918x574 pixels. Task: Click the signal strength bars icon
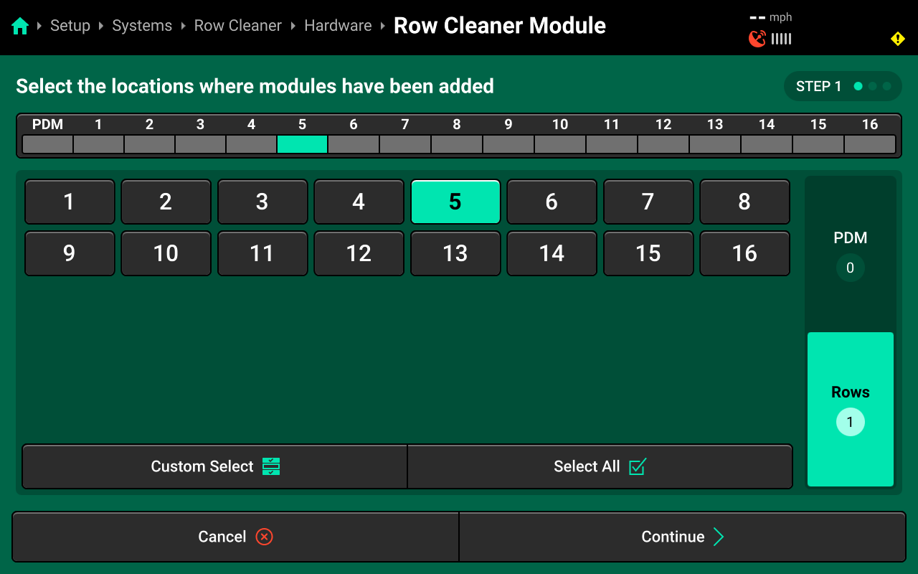tap(782, 39)
